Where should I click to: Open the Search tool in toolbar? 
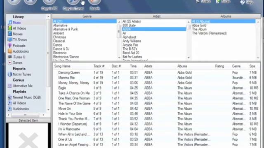click(94, 5)
